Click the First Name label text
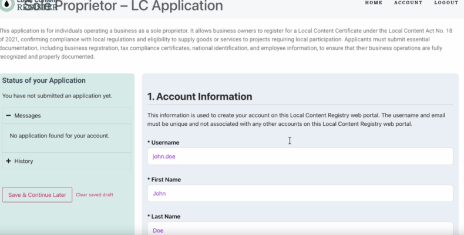This screenshot has height=235, width=464. coord(166,180)
